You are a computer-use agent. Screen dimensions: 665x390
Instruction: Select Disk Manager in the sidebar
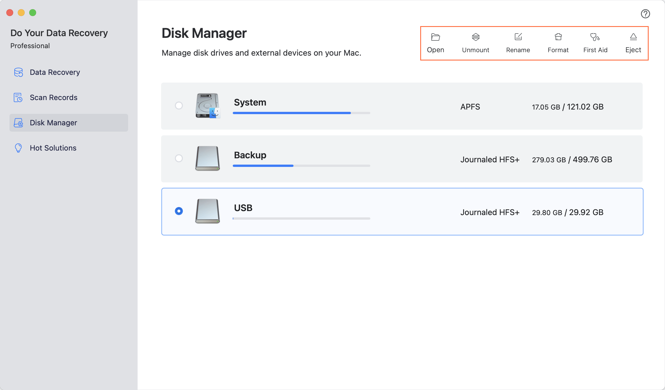pyautogui.click(x=53, y=123)
